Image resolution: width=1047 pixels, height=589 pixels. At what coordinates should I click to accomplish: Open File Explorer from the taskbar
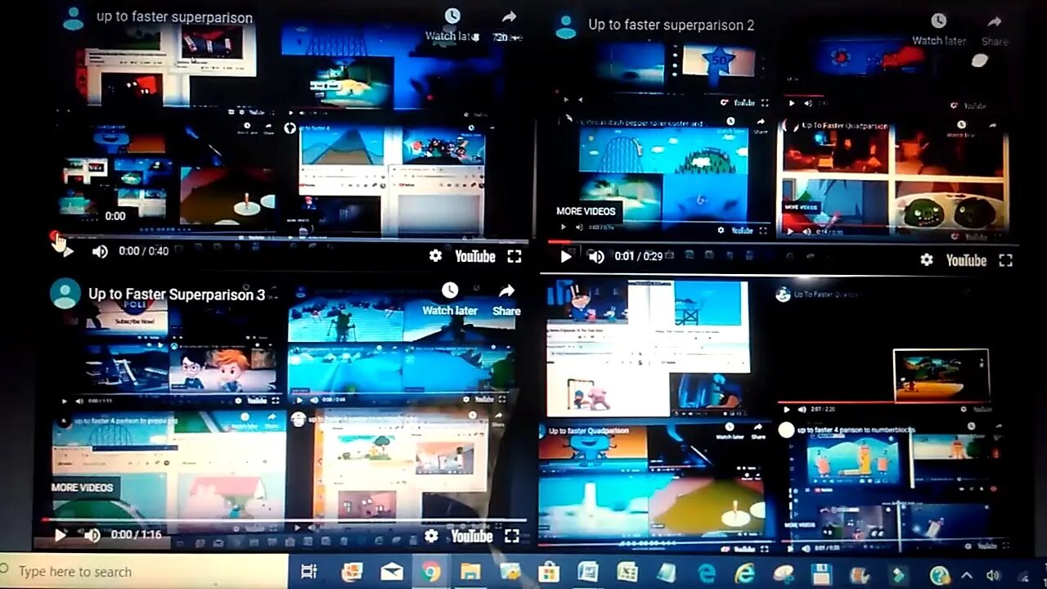coord(470,572)
